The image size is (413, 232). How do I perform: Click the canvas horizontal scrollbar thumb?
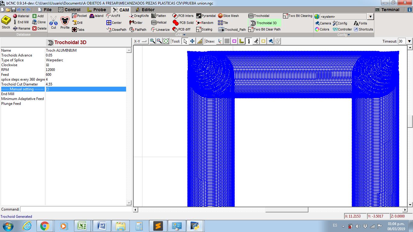(x=287, y=210)
